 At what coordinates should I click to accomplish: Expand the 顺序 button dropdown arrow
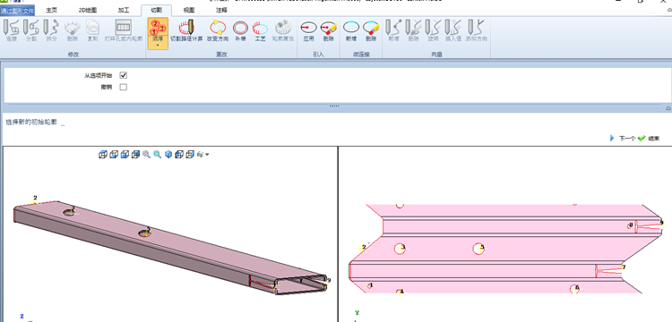[158, 45]
